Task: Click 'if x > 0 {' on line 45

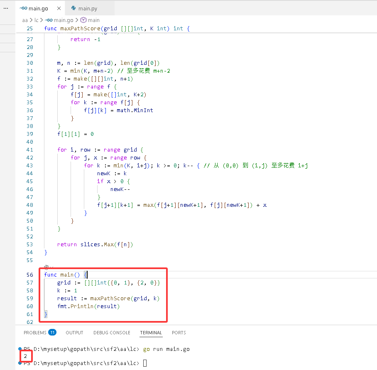Action: point(113,181)
